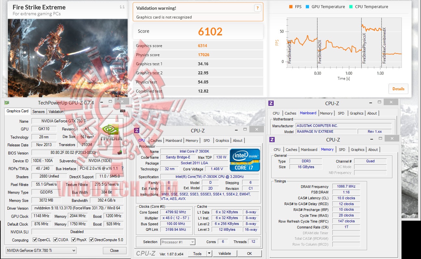Click the Physics score 17026 value
This screenshot has width=421, height=259.
[204, 55]
